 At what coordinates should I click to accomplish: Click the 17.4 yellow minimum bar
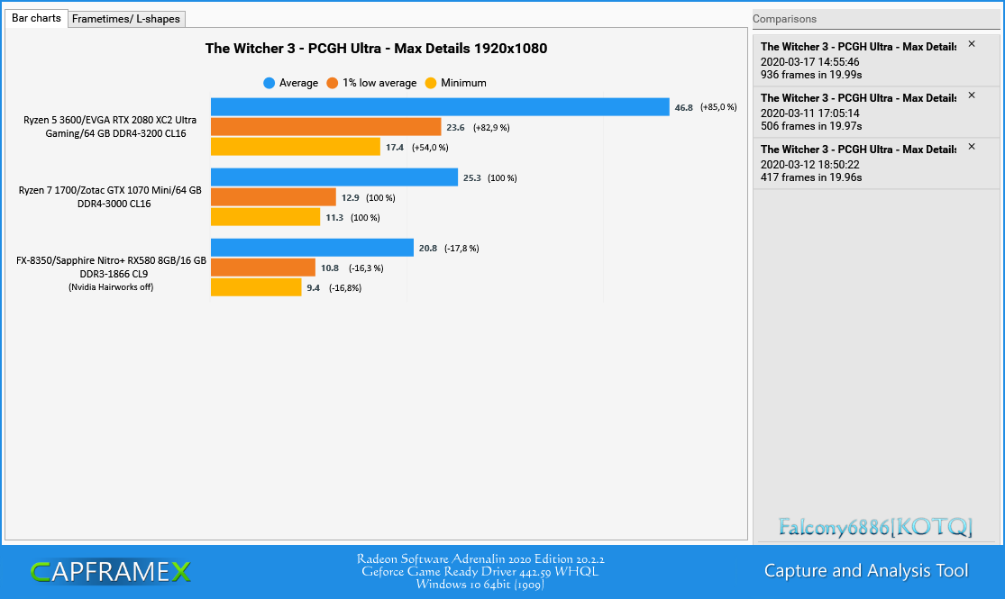coord(296,147)
